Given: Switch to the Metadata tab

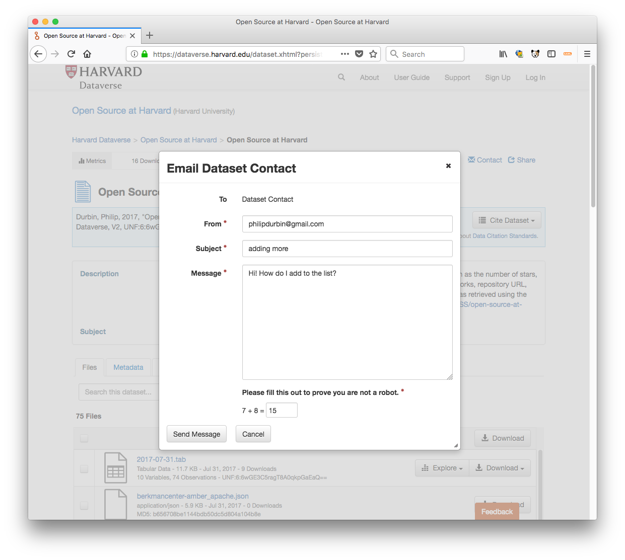Looking at the screenshot, I should [128, 367].
